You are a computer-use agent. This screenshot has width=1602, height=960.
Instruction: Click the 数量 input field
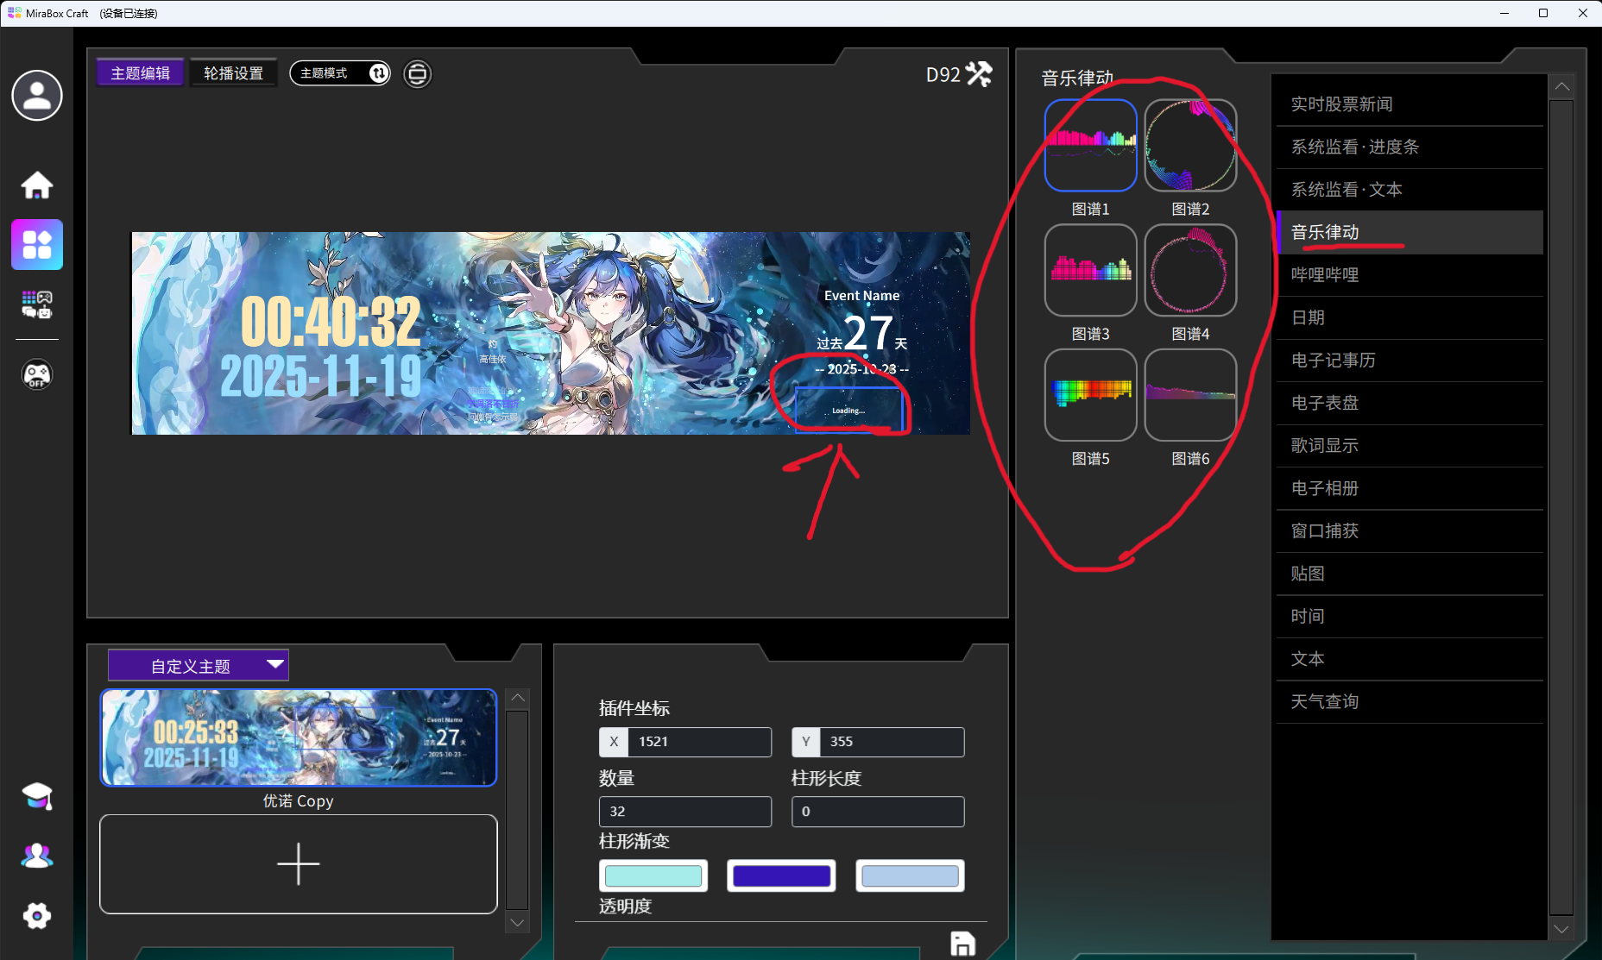(685, 812)
